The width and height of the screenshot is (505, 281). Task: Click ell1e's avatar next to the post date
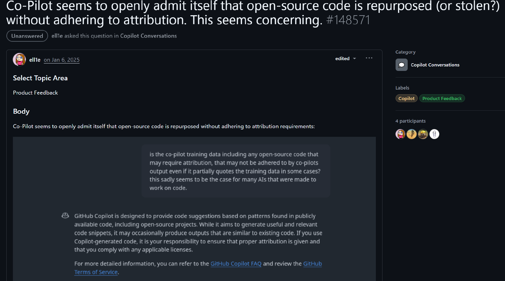19,60
